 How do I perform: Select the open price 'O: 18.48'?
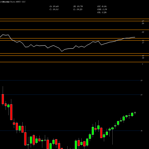pos(54,7)
